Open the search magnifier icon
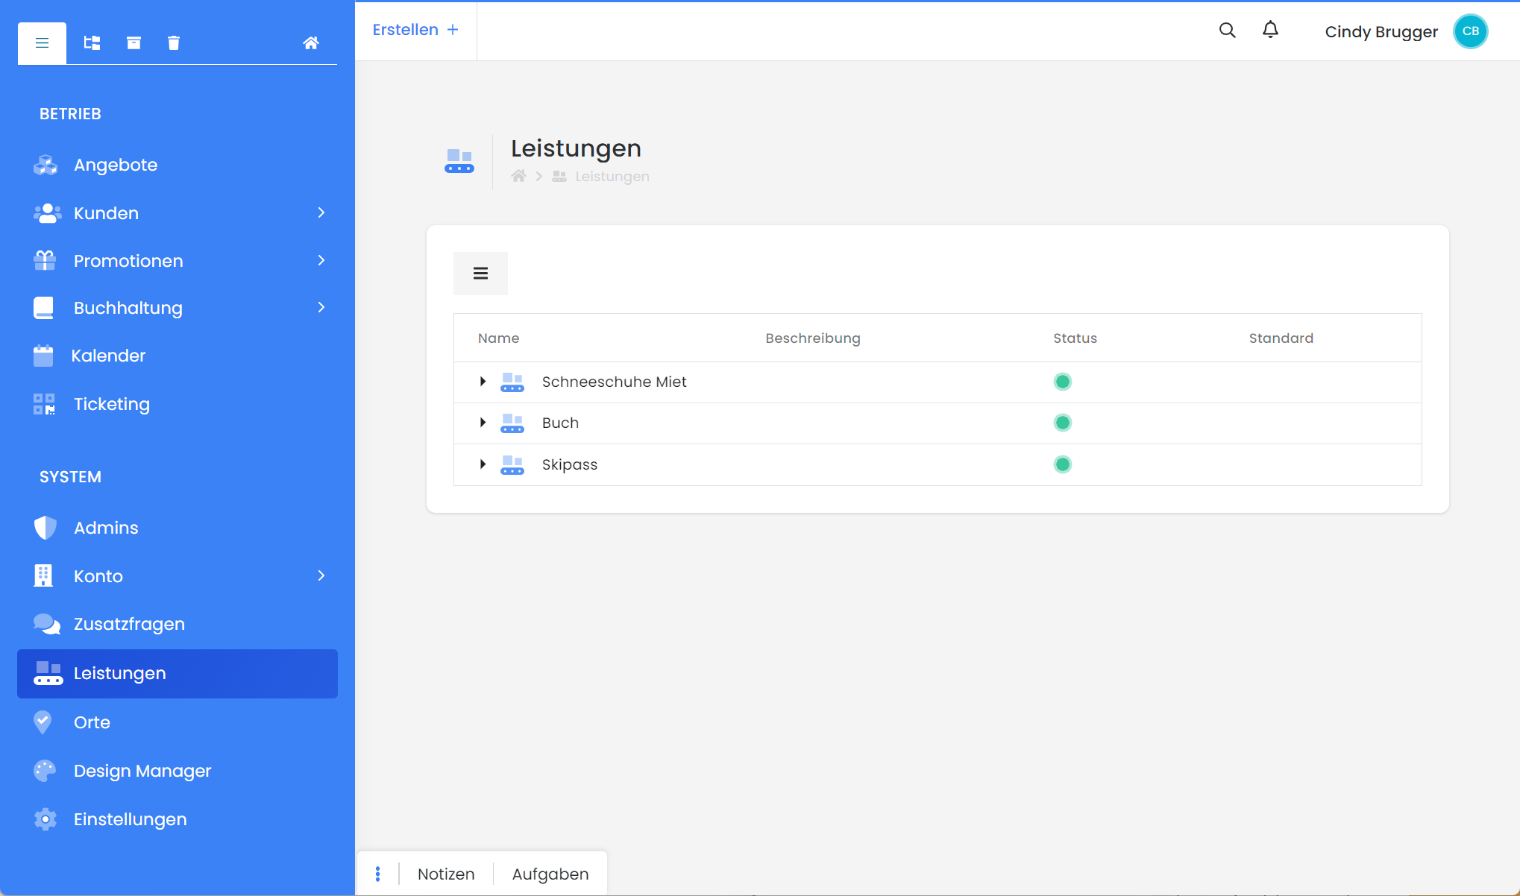The width and height of the screenshot is (1520, 896). click(1227, 31)
